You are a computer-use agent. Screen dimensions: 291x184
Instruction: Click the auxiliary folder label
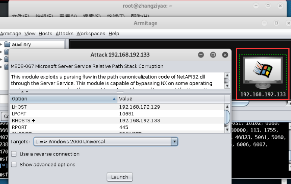[x=21, y=45]
